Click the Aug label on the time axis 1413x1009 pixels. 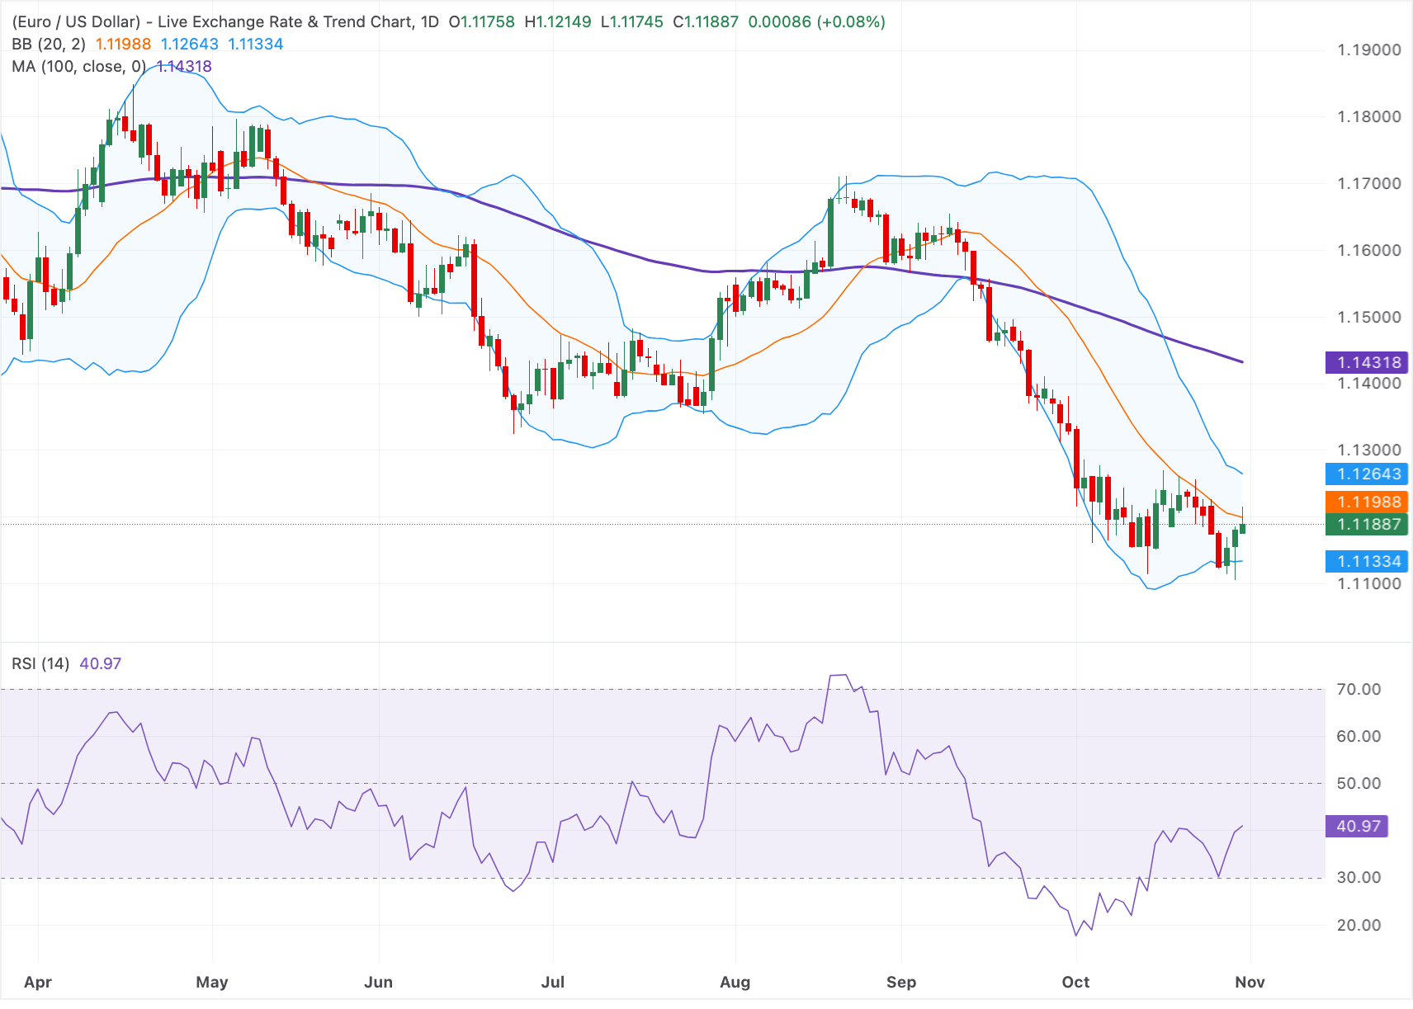click(x=735, y=982)
